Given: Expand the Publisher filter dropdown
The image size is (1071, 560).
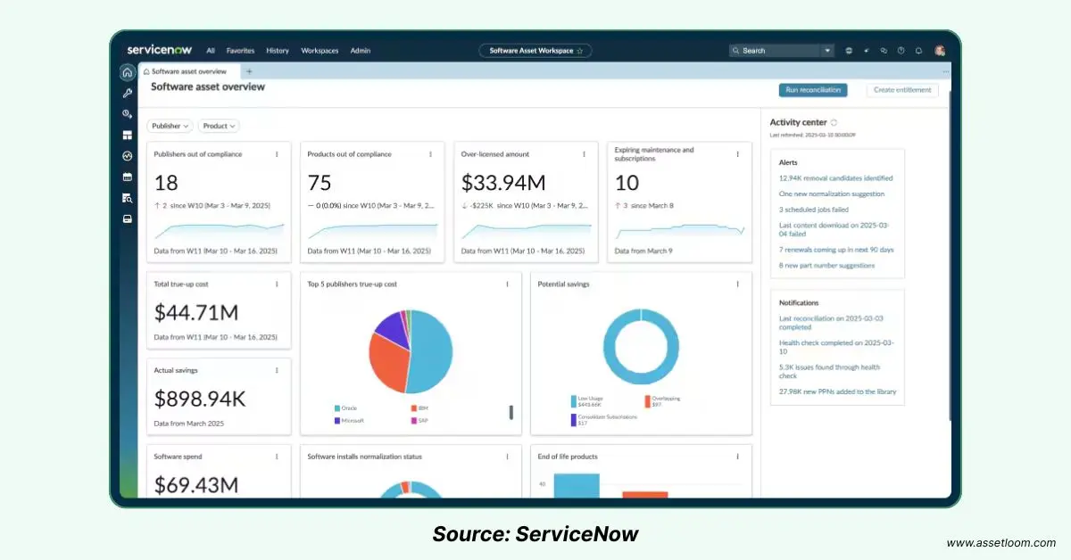Looking at the screenshot, I should tap(170, 127).
